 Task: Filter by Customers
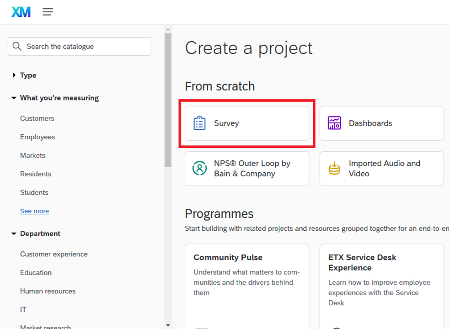click(37, 118)
